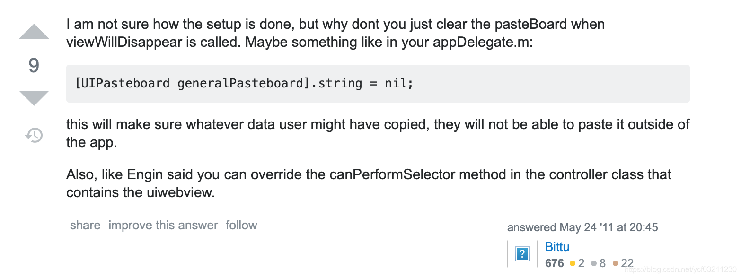Click the bronze badge dot
The image size is (741, 278).
pos(616,263)
